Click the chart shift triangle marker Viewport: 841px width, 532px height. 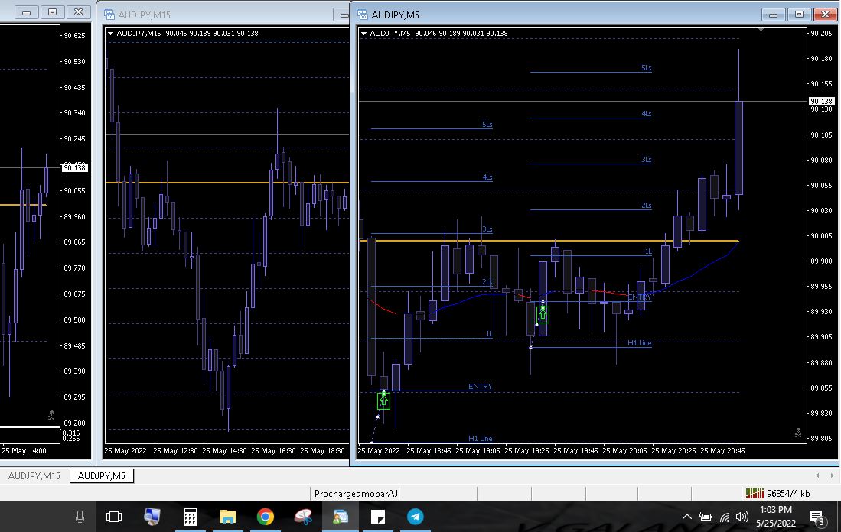(x=761, y=30)
